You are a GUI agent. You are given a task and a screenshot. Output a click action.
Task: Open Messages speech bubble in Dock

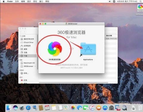(x=80, y=108)
